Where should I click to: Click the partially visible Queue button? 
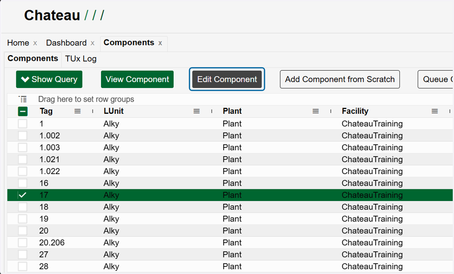point(435,79)
